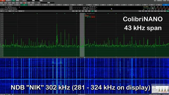Image resolution: width=169 pixels, height=95 pixels.
Task: Adjust the Volume slider
Action: [x=33, y=1]
